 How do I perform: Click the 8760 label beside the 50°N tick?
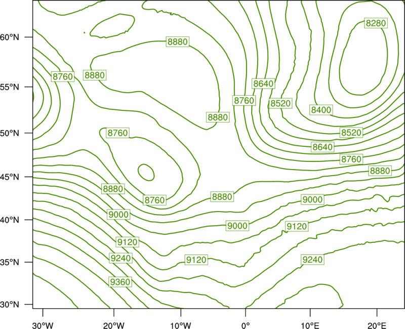point(117,133)
